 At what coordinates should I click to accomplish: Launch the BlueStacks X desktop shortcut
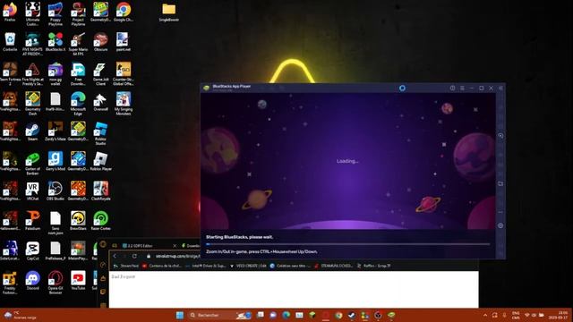point(56,42)
